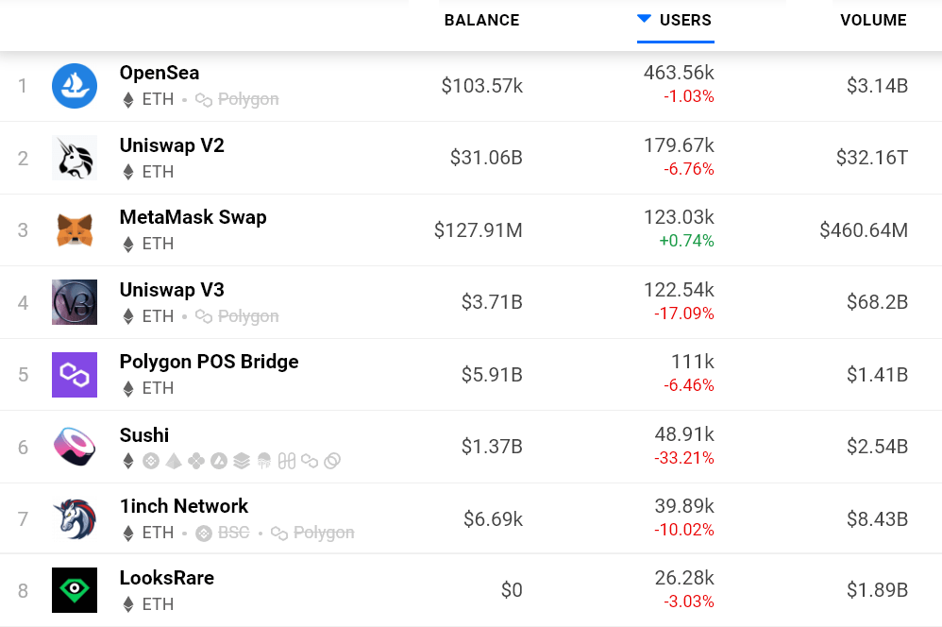
Task: Click the 1inch Network unicorn logo
Action: click(75, 518)
